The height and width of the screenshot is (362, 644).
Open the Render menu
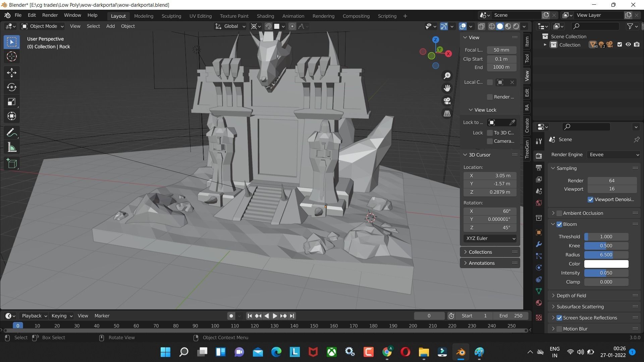tap(50, 15)
